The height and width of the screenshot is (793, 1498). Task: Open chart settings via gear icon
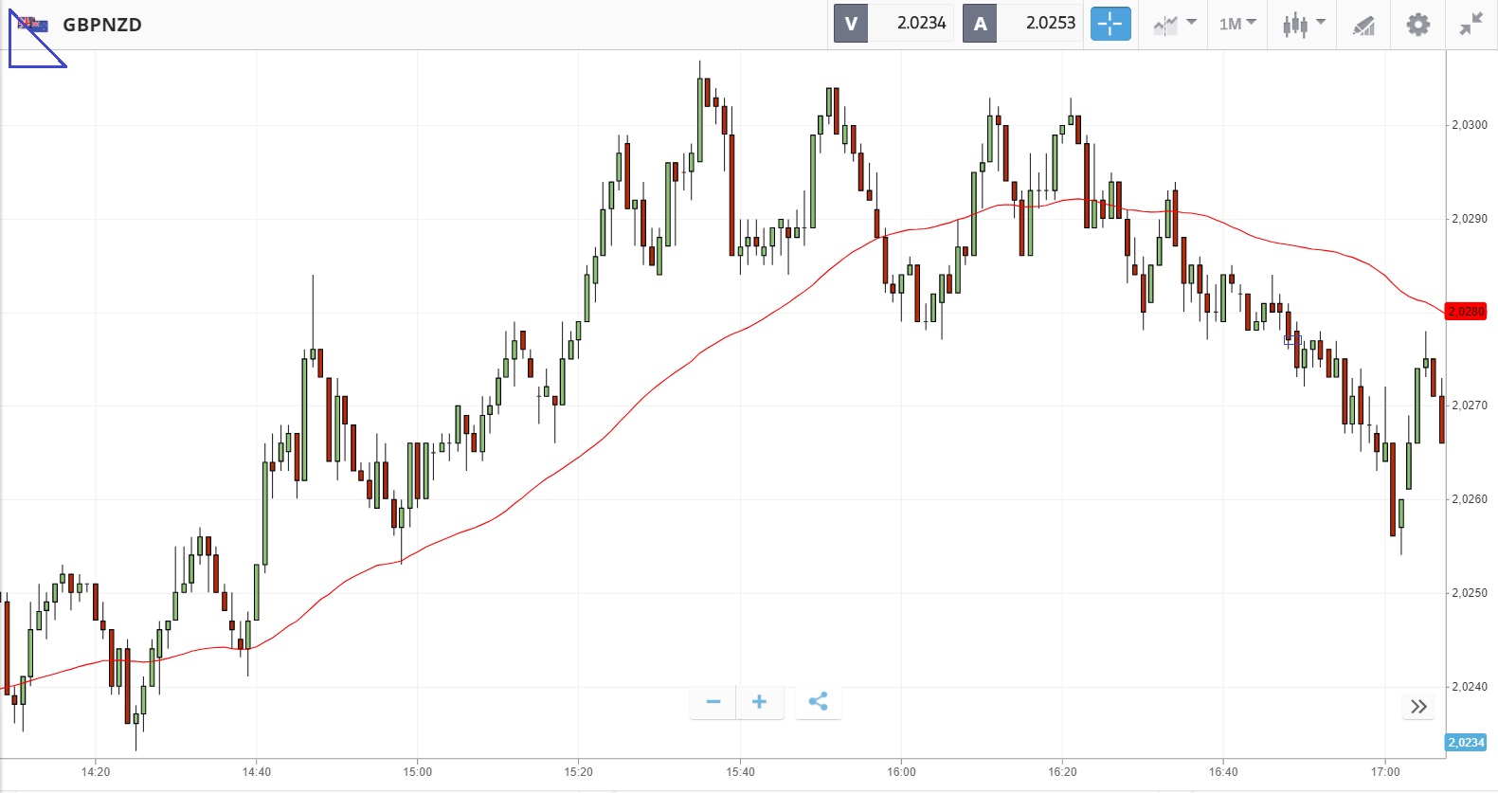coord(1417,24)
